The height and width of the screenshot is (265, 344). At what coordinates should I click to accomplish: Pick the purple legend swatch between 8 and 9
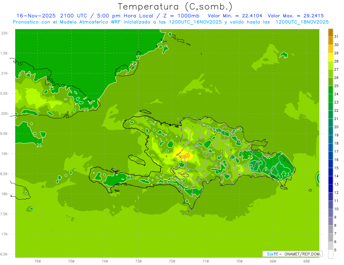point(331,221)
